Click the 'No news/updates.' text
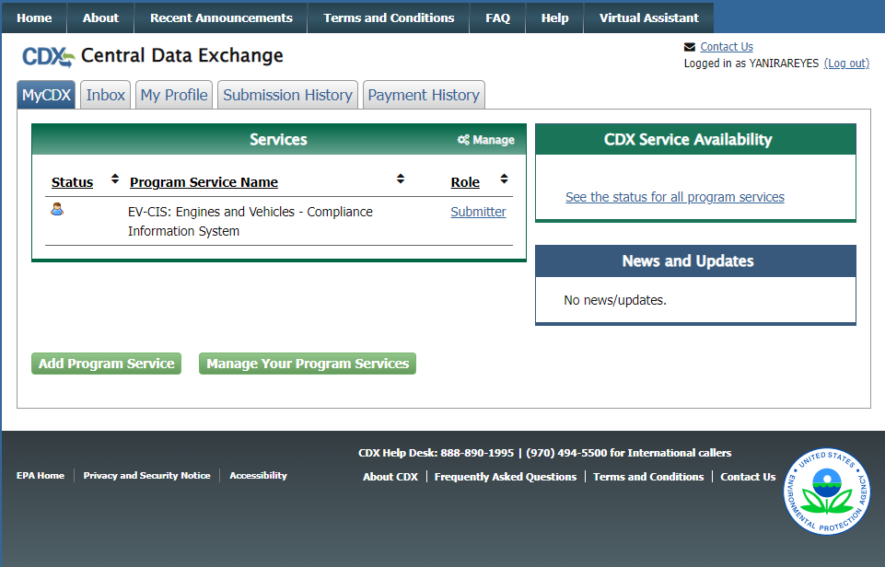The image size is (885, 567). (615, 300)
